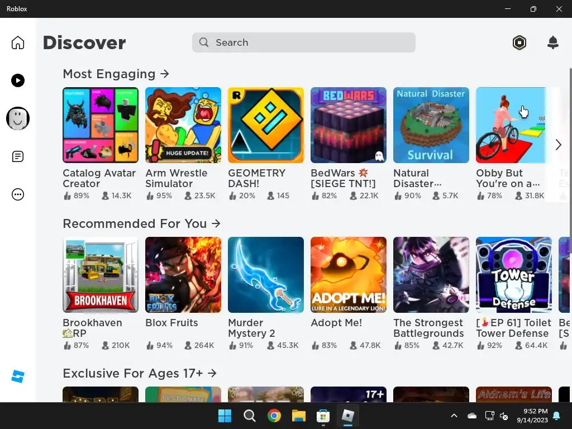The width and height of the screenshot is (572, 429).
Task: Open the chat messages icon in sidebar
Action: (x=17, y=156)
